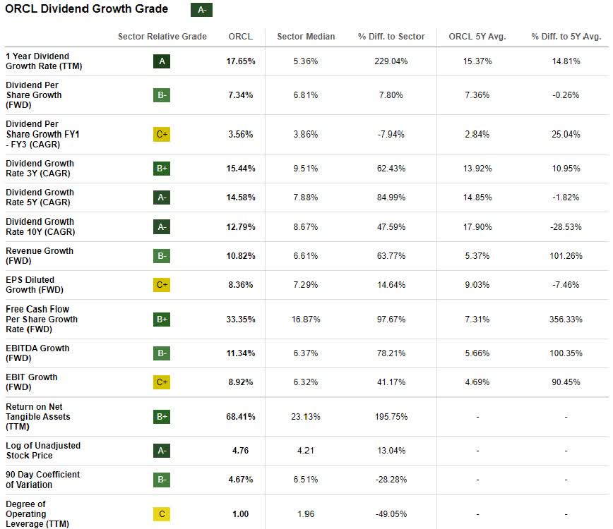Open the Free Cash Flow Per Share Growth metric

click(41, 319)
